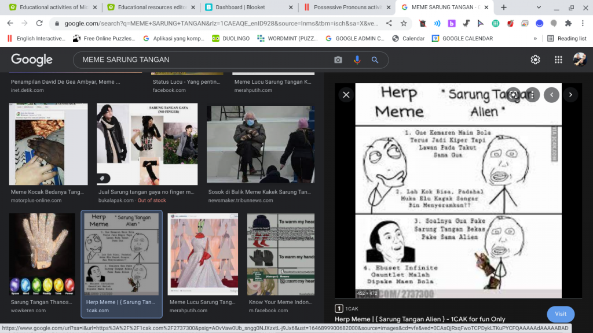This screenshot has width=593, height=333.
Task: Go to the previous preview image
Action: coord(552,95)
